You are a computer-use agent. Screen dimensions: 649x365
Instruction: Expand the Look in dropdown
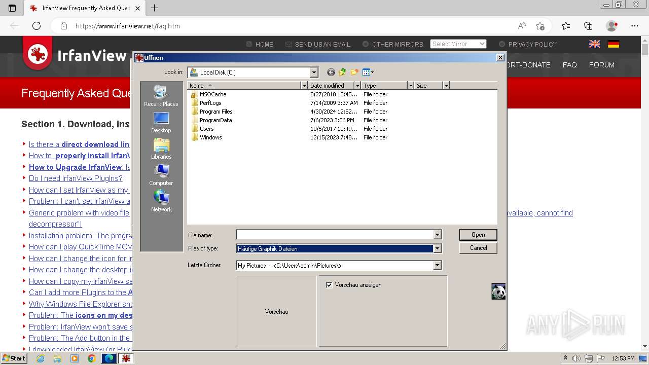pos(314,72)
